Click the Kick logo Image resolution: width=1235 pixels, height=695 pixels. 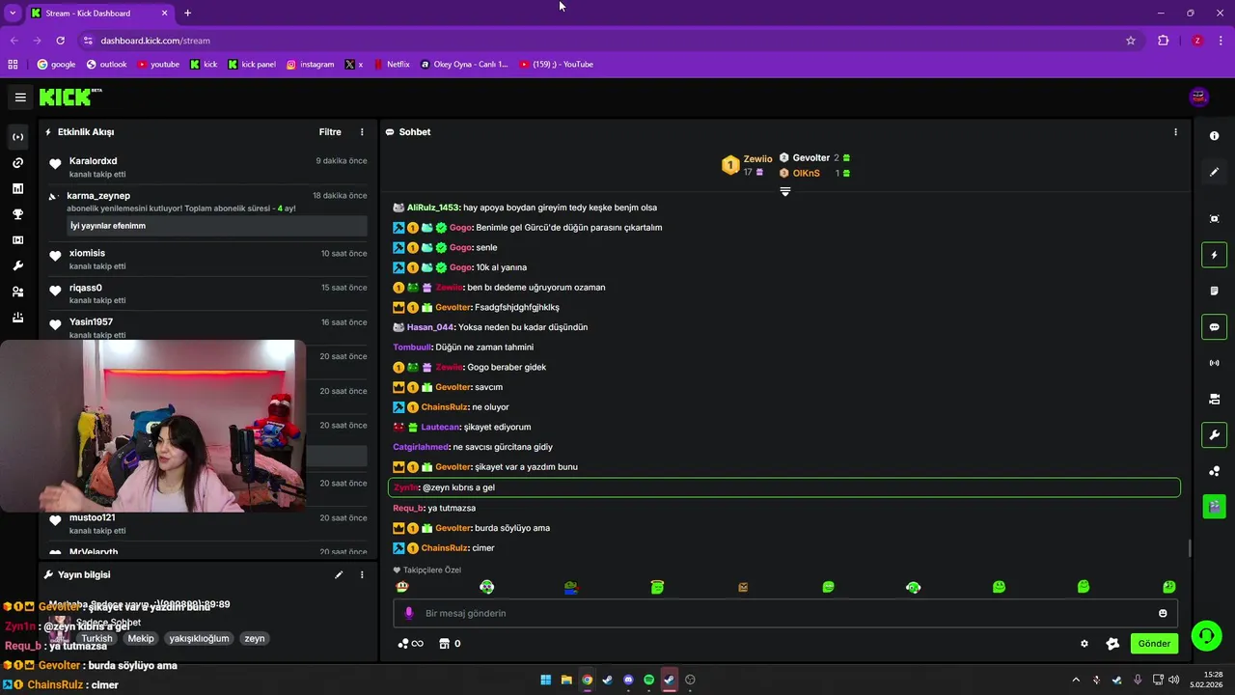pyautogui.click(x=69, y=97)
